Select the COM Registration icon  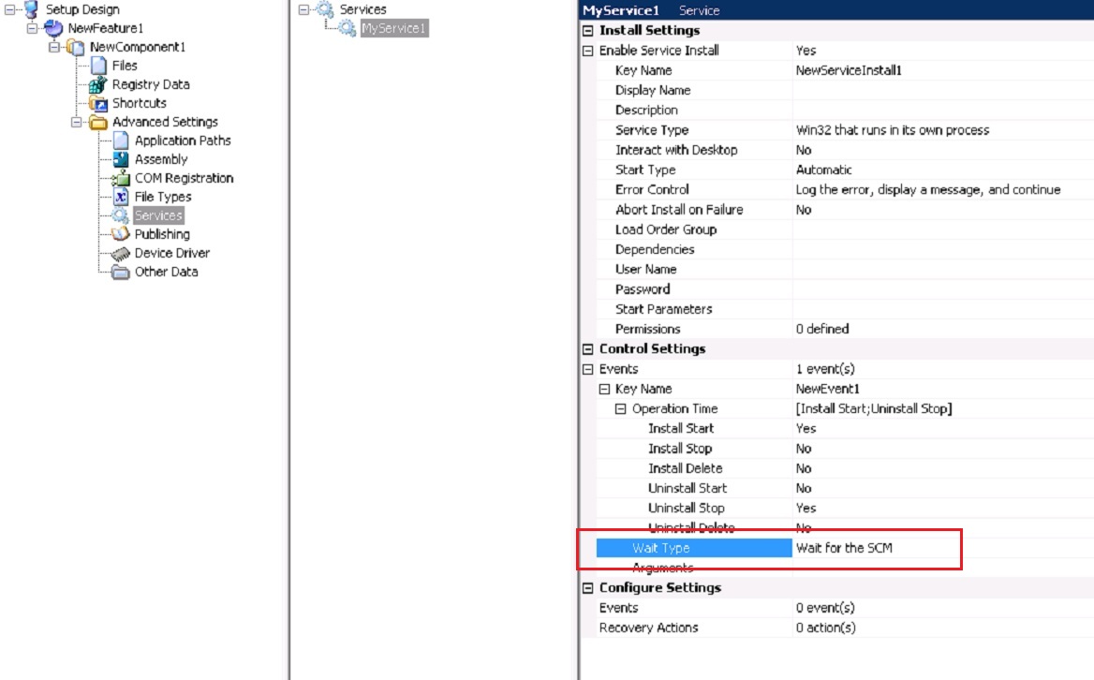coord(120,178)
